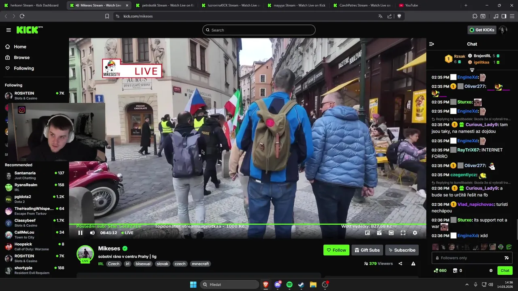
Task: Toggle the browser sidebar panel
Action: click(504, 16)
